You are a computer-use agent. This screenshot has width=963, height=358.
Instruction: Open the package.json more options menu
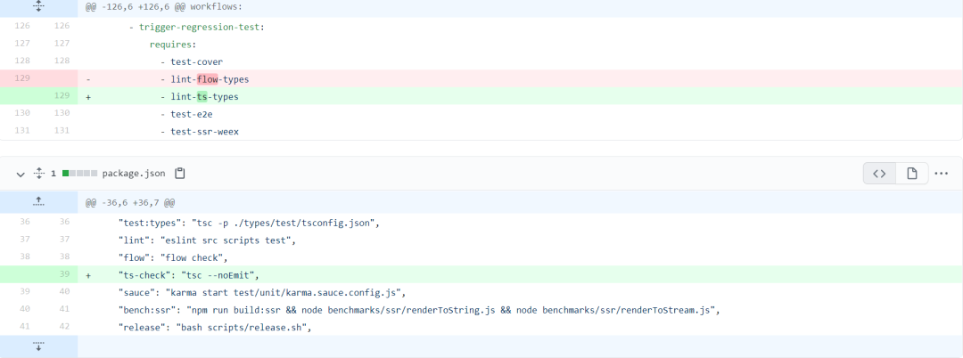pyautogui.click(x=942, y=174)
